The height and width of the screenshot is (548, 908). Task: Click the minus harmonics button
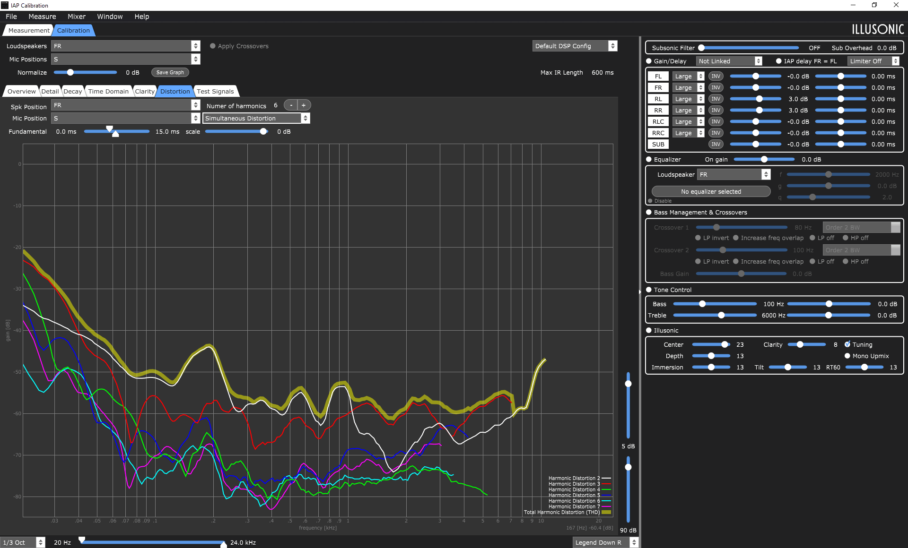(291, 105)
